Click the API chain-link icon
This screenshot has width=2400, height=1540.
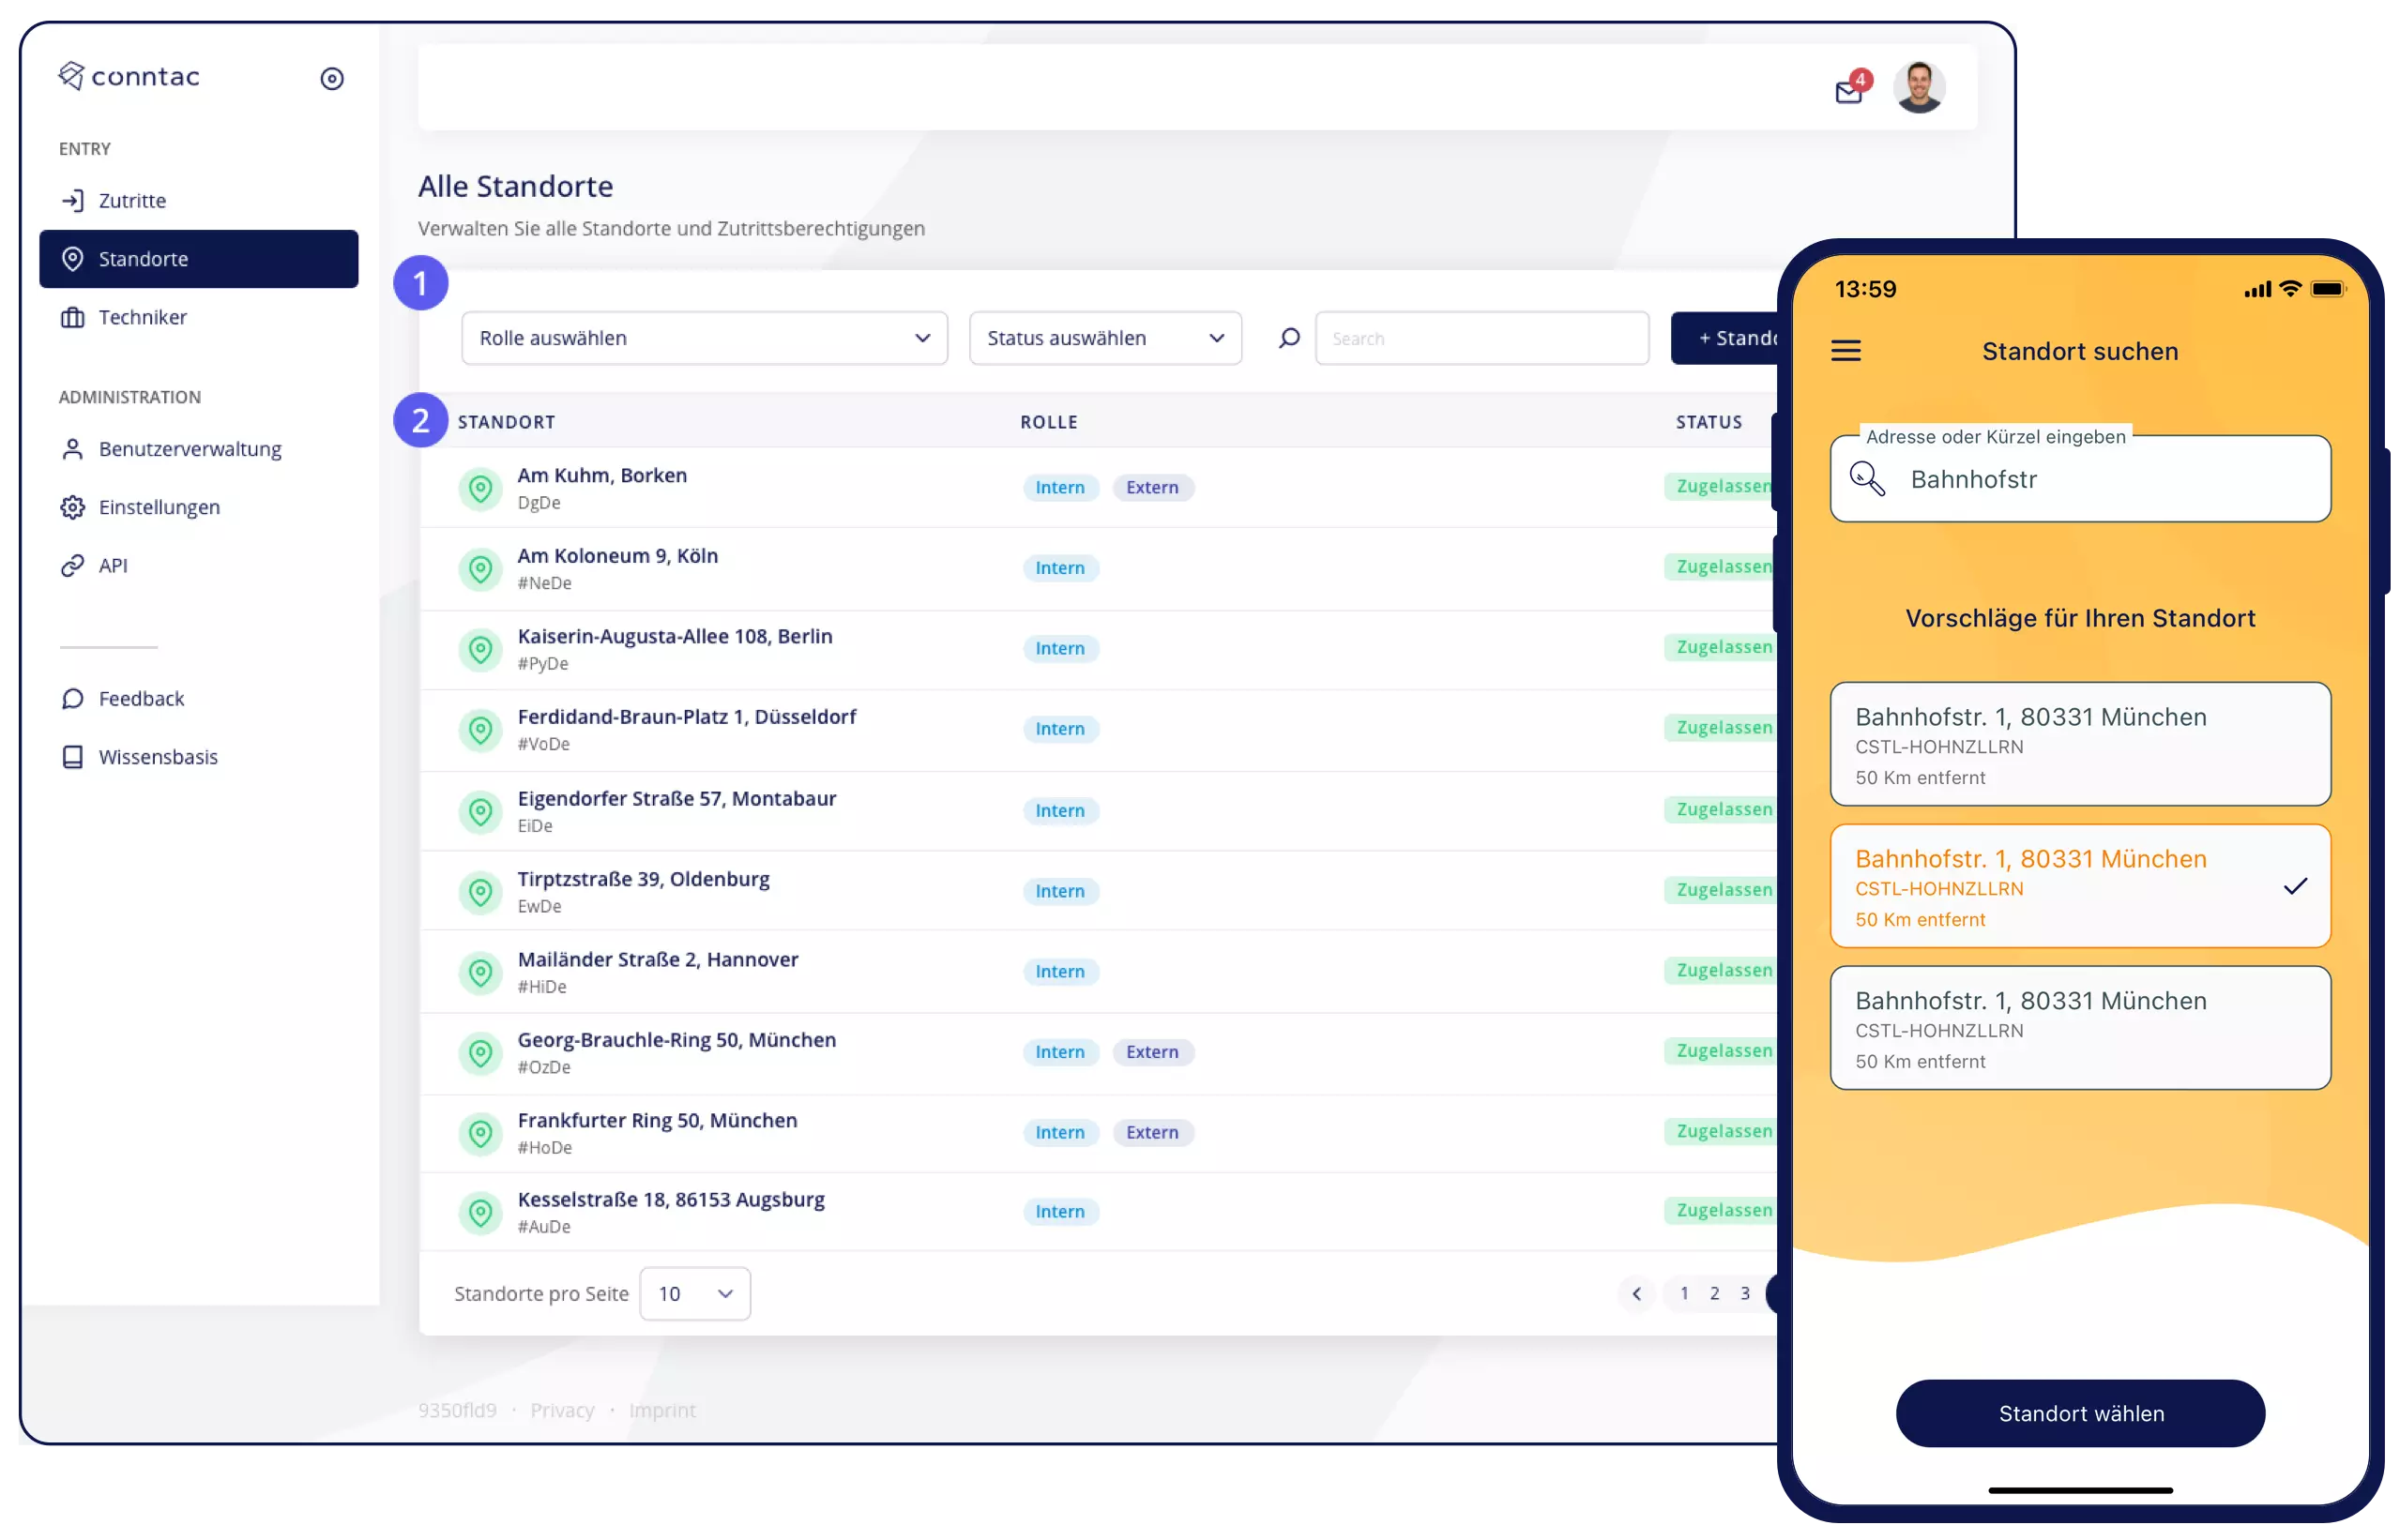[72, 565]
